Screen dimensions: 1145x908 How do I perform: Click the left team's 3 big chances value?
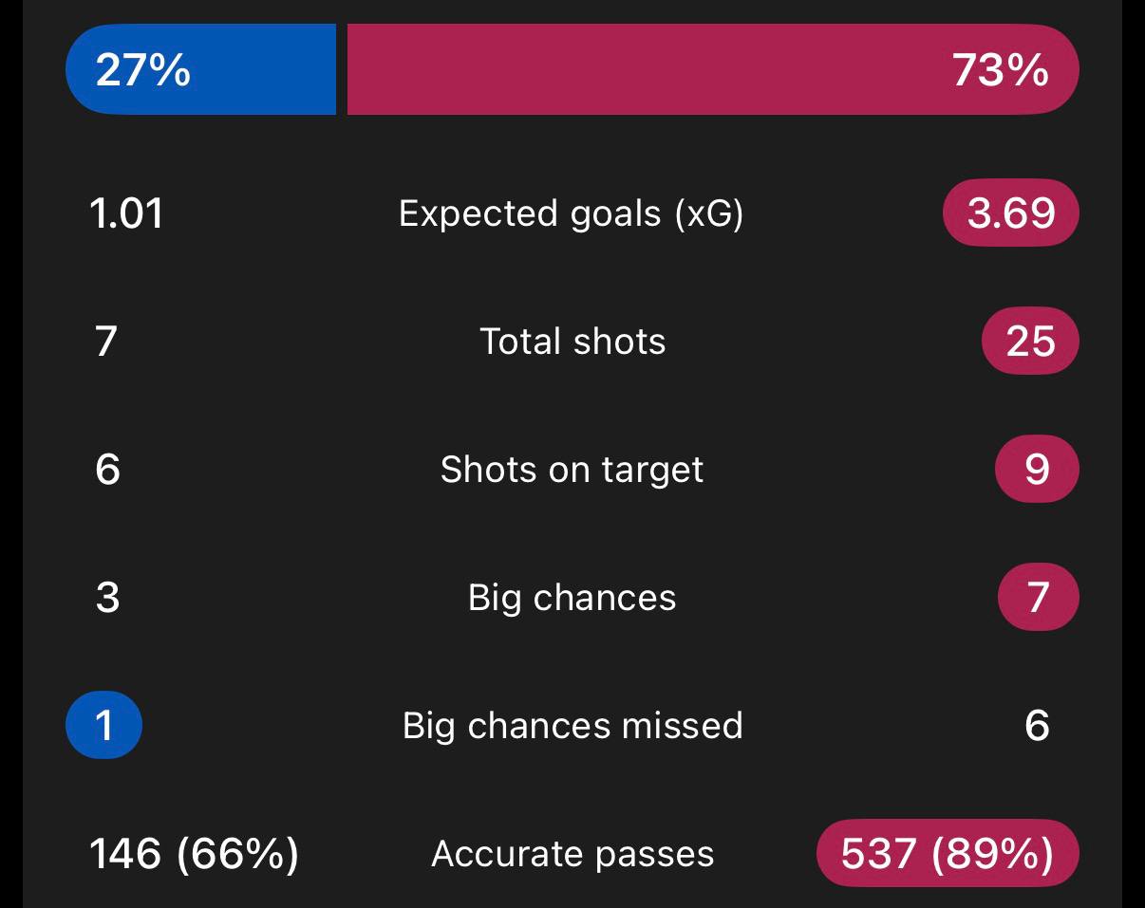point(107,598)
